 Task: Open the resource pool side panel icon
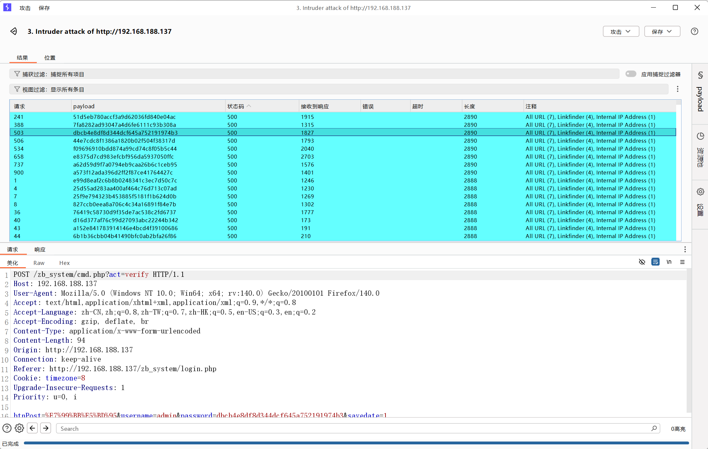pyautogui.click(x=700, y=136)
